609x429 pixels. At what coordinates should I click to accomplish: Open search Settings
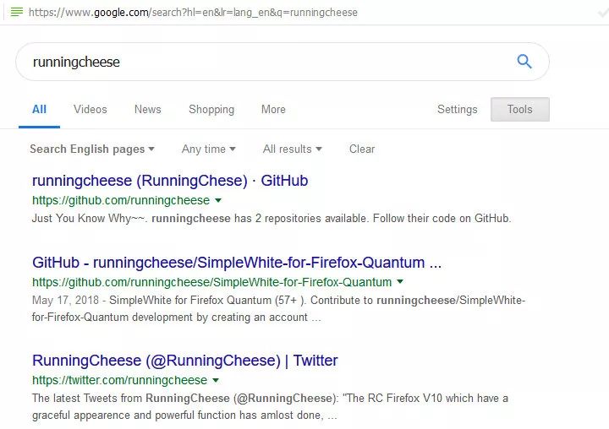coord(457,110)
